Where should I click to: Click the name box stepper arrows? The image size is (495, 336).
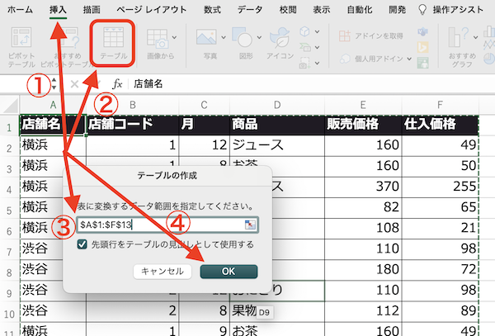tap(54, 84)
